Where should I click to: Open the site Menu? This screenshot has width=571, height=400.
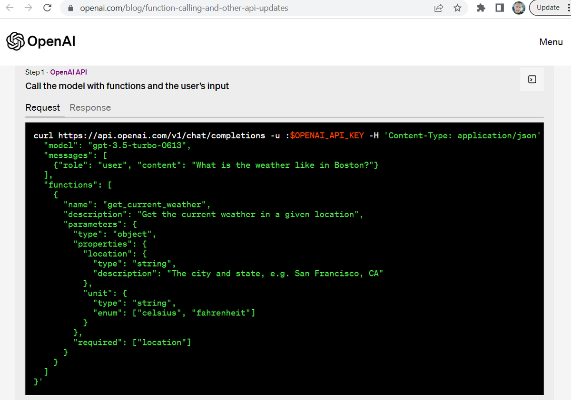click(551, 42)
